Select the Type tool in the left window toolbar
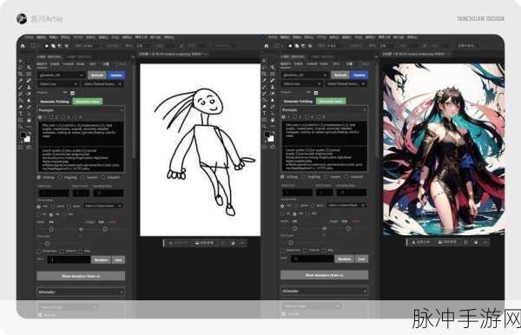The height and width of the screenshot is (335, 521). point(21,114)
